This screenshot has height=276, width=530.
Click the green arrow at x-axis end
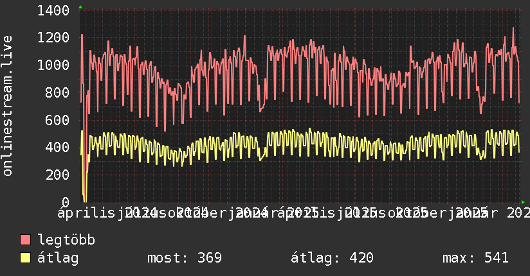pos(523,202)
